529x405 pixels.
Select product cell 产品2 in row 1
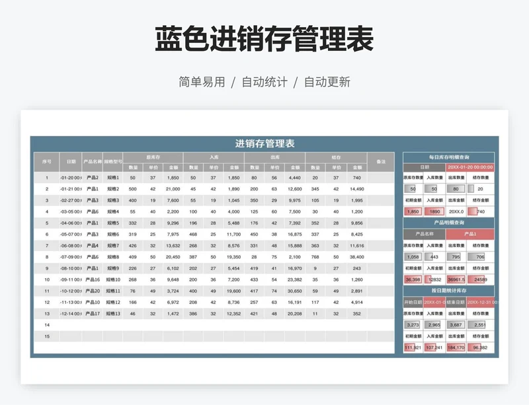93,178
